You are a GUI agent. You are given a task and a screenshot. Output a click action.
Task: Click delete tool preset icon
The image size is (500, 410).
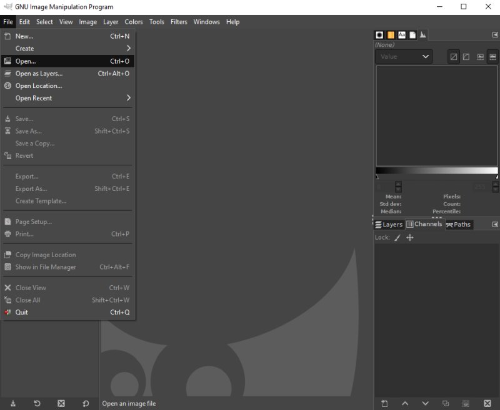[x=61, y=403]
